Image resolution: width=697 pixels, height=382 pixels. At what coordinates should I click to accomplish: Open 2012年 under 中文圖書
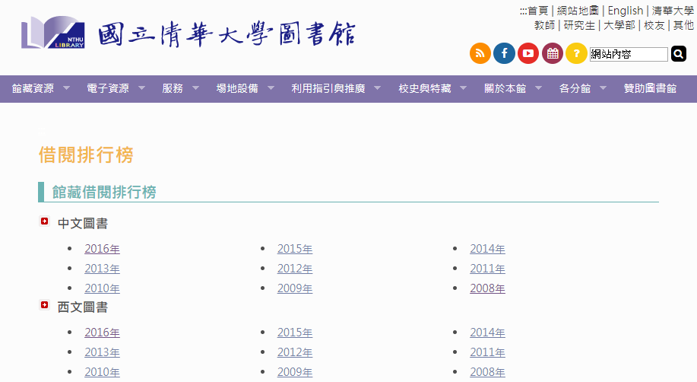tap(295, 269)
